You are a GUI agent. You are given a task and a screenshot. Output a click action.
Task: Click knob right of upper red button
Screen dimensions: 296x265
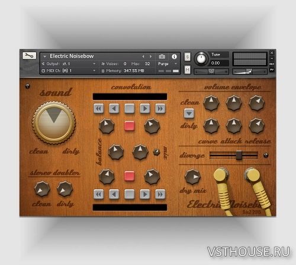[x=152, y=126]
